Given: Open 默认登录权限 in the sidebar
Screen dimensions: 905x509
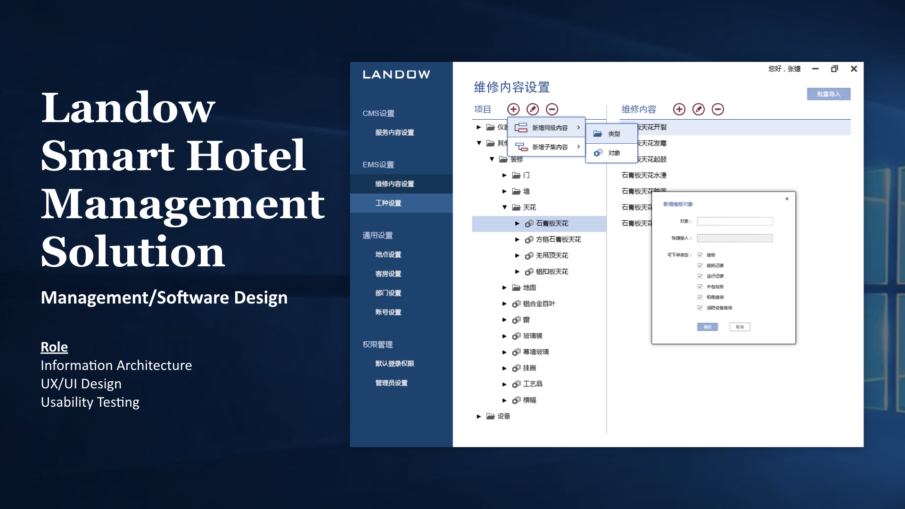Looking at the screenshot, I should pyautogui.click(x=395, y=364).
